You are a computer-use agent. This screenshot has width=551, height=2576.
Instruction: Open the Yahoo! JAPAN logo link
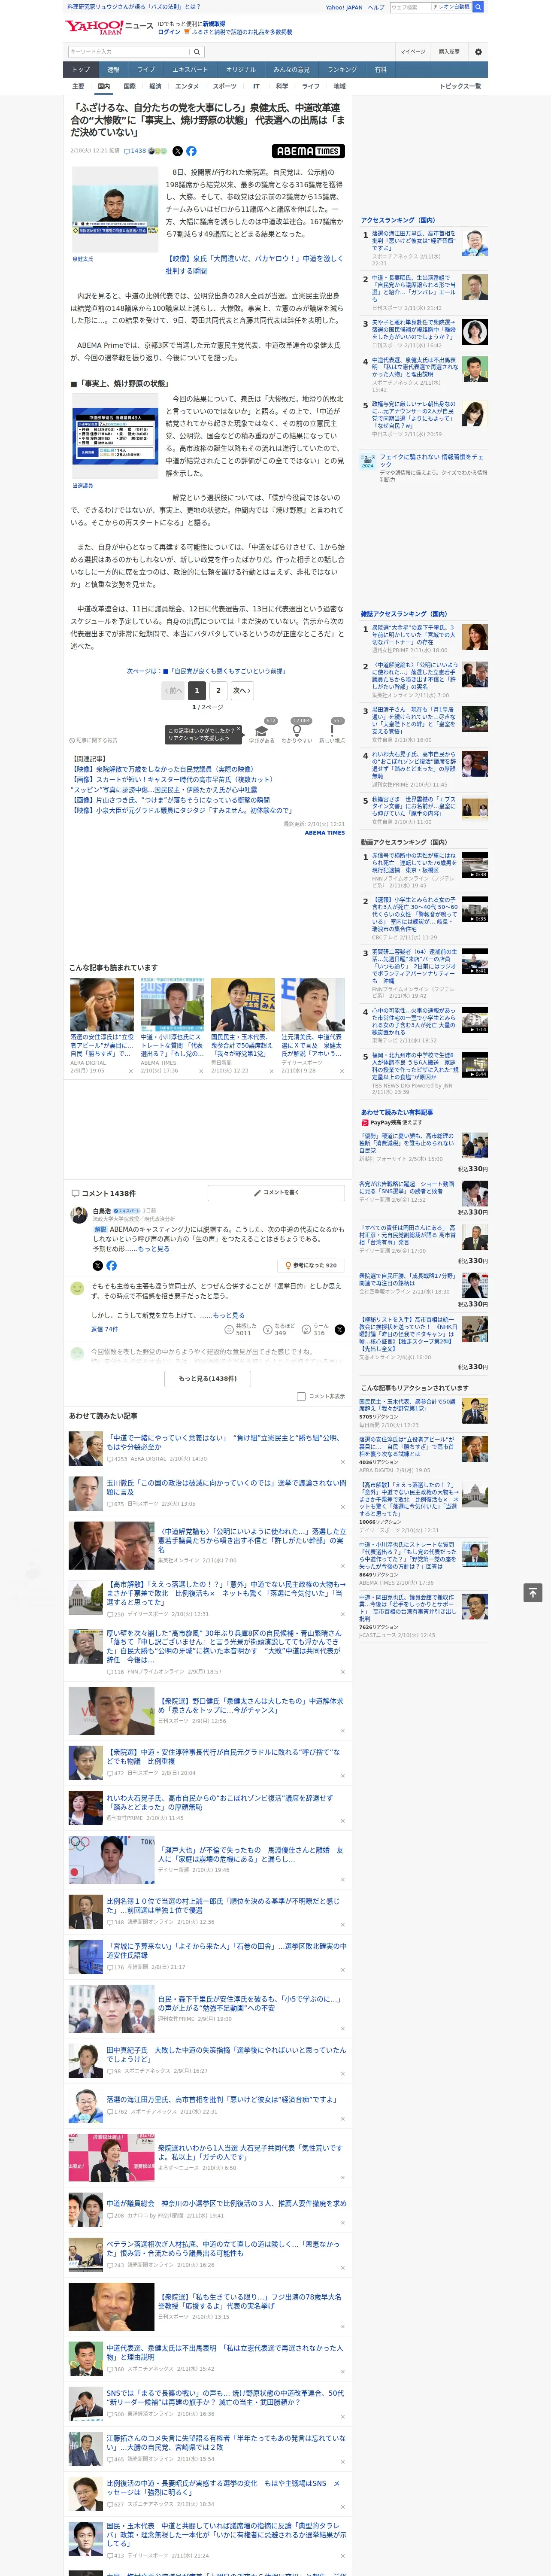click(x=94, y=27)
